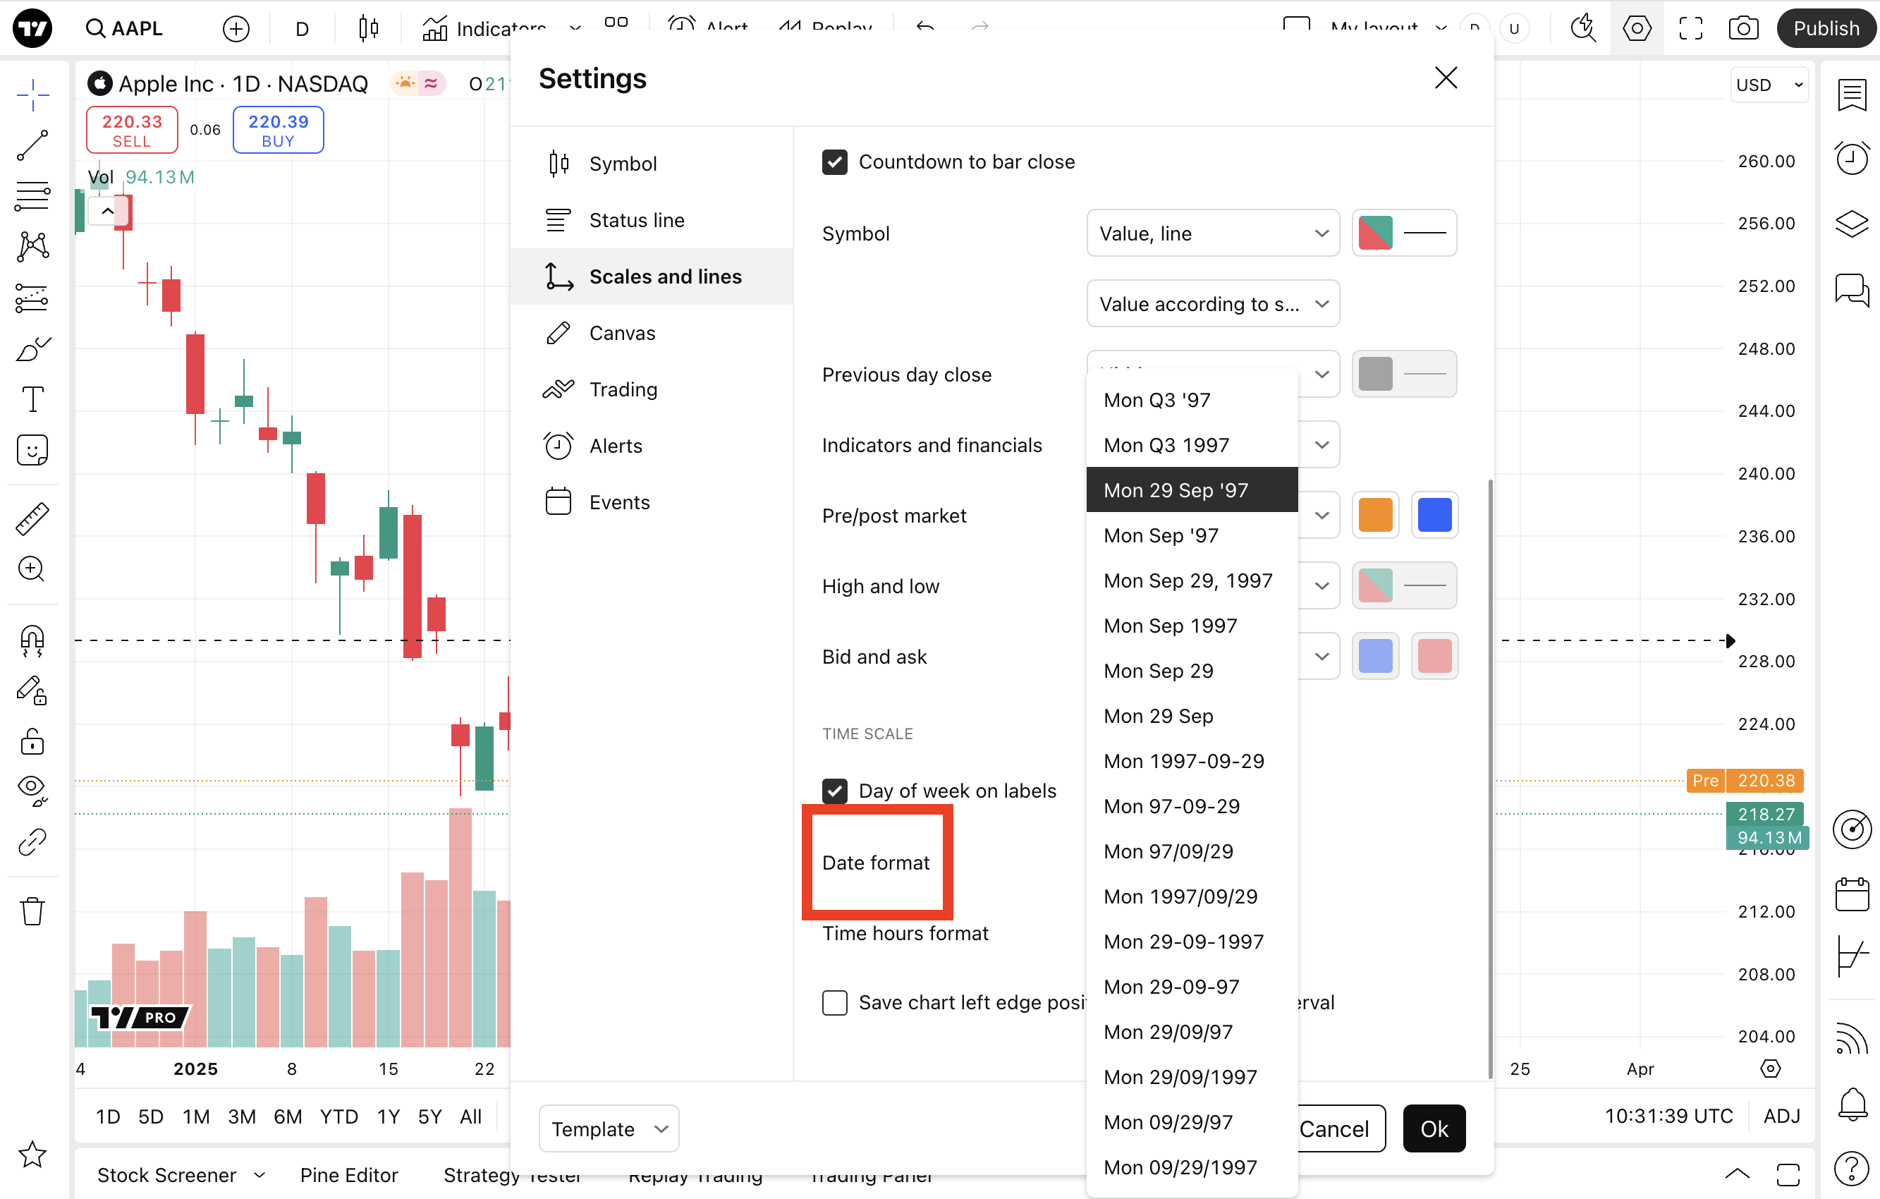The width and height of the screenshot is (1880, 1199).
Task: Open the USD currency dropdown
Action: [1769, 85]
